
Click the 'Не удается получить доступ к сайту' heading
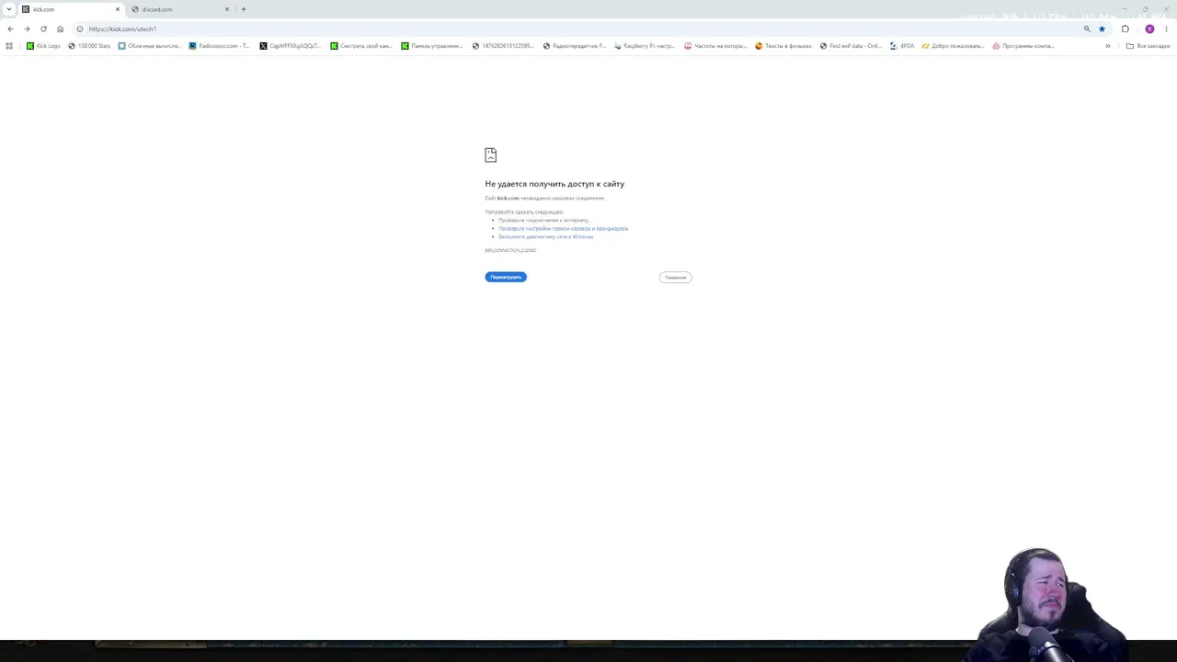pyautogui.click(x=554, y=184)
